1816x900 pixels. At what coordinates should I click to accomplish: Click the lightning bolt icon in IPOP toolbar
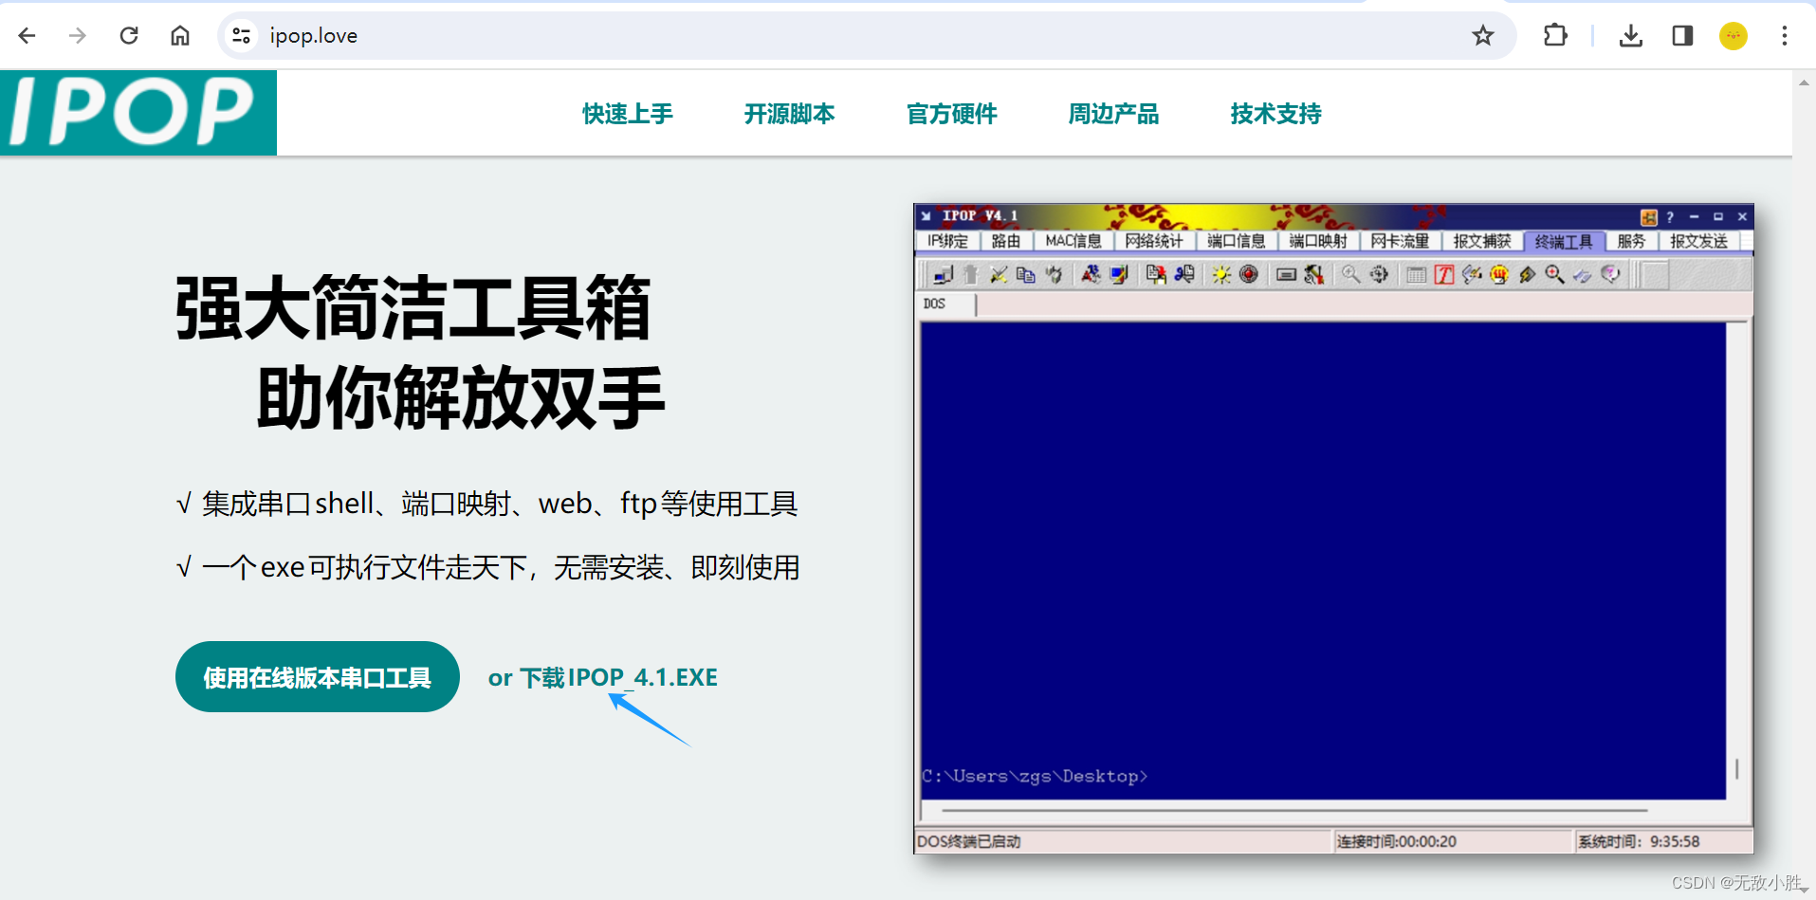1527,275
